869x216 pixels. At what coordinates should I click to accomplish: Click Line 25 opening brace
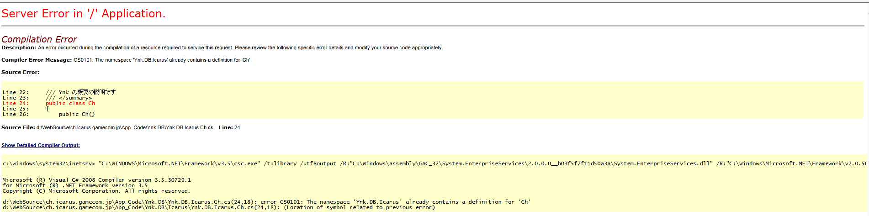click(26, 109)
